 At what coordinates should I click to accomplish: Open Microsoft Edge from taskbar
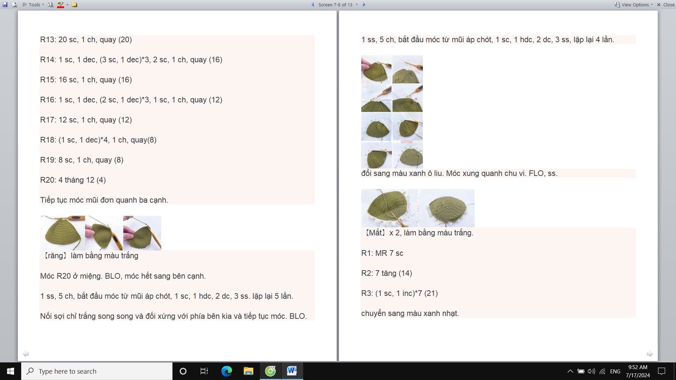coord(226,371)
